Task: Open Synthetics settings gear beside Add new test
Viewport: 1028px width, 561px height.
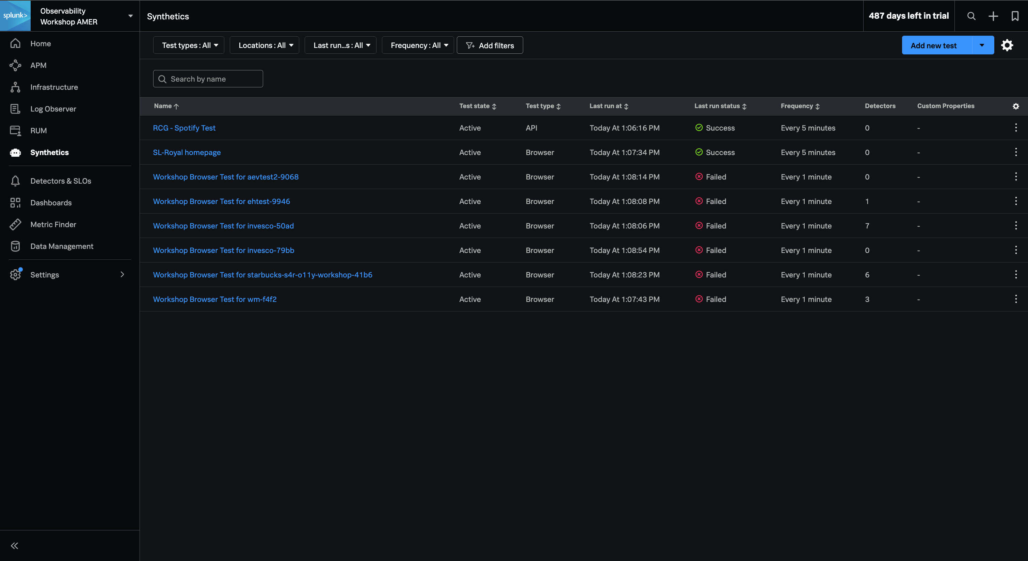Action: [x=1007, y=46]
